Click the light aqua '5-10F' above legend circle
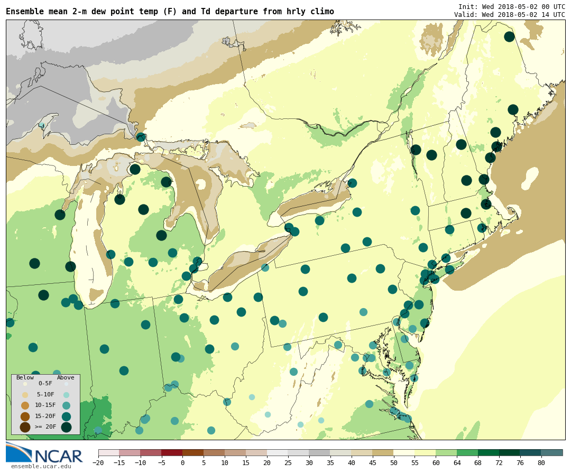This screenshot has width=571, height=473. click(x=66, y=395)
